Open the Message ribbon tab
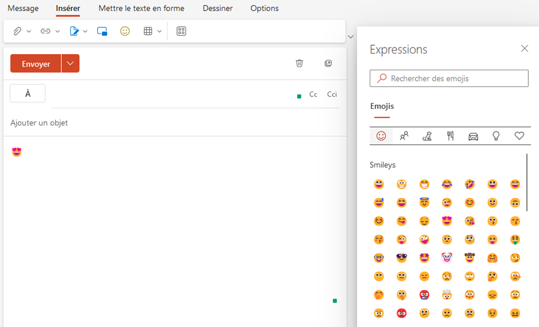The width and height of the screenshot is (539, 327). (x=23, y=8)
